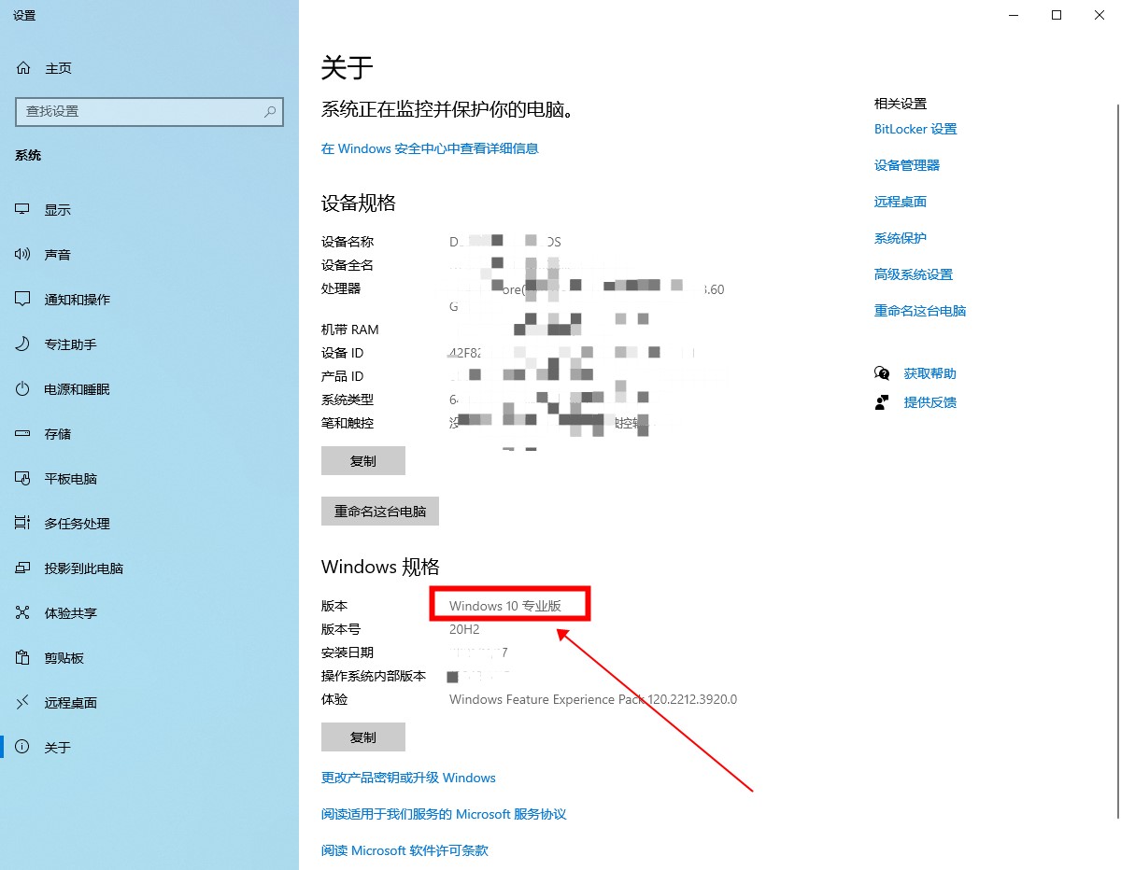Open 设备管理器 related settings link
Viewport: 1121px width, 870px height.
(x=906, y=165)
